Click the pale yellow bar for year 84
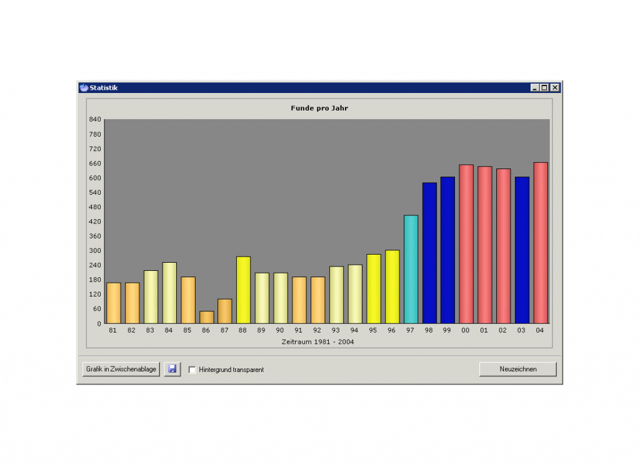640x465 pixels. click(169, 293)
